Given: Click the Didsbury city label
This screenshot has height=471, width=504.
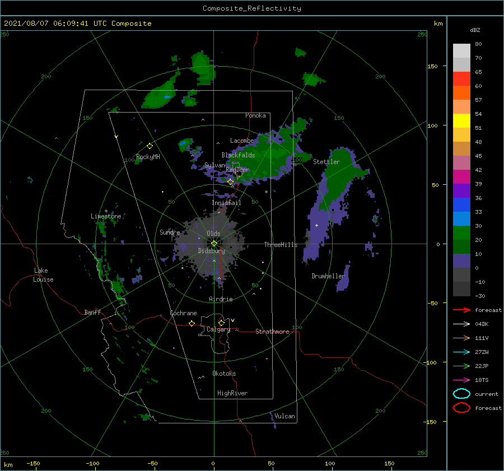Looking at the screenshot, I should (211, 251).
